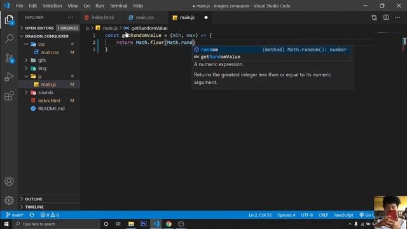Open errors and warnings count in status bar
407x229 pixels.
[x=50, y=215]
